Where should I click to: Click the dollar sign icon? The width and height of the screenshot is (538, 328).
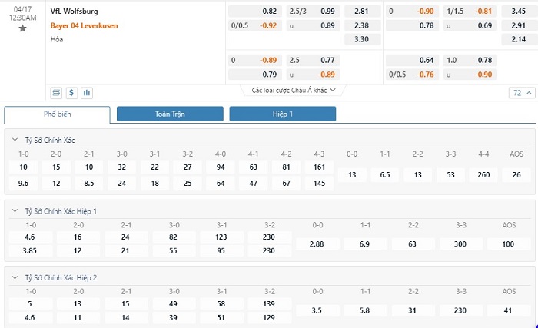tap(71, 93)
